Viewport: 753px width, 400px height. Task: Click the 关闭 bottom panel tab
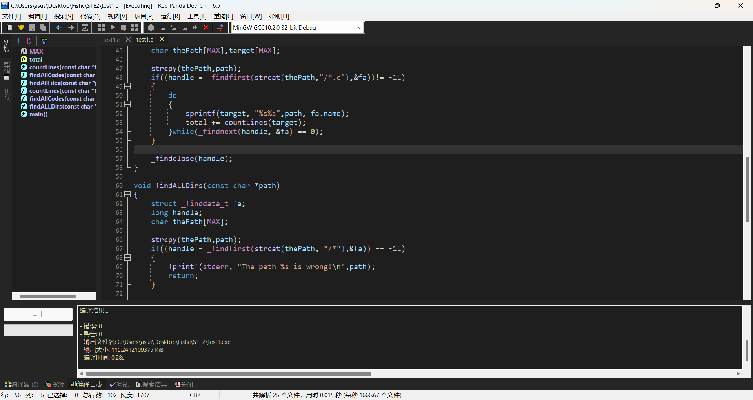184,384
